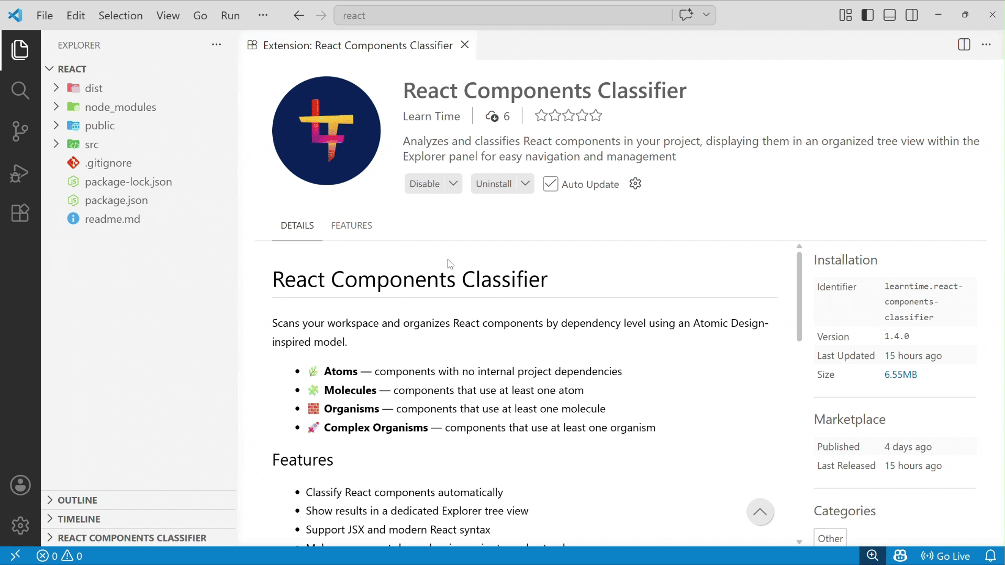The image size is (1005, 565).
Task: Open the chat dropdown chevron in title bar
Action: point(706,15)
